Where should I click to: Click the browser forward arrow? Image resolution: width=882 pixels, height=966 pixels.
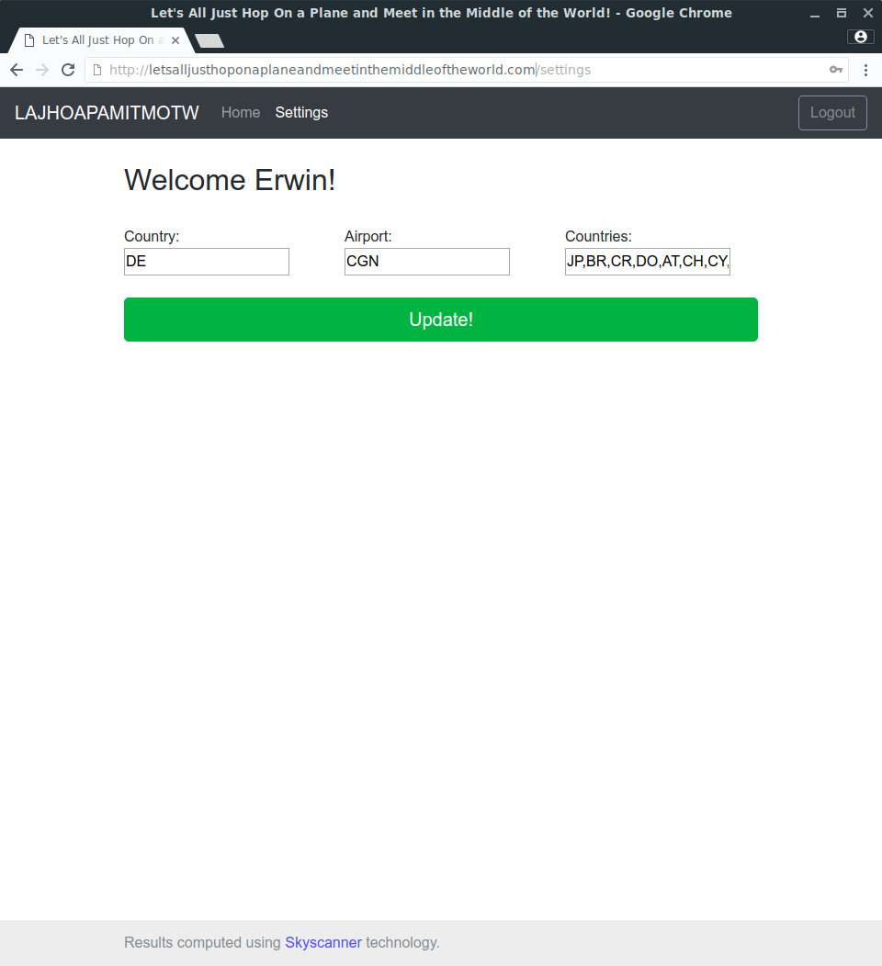tap(42, 70)
